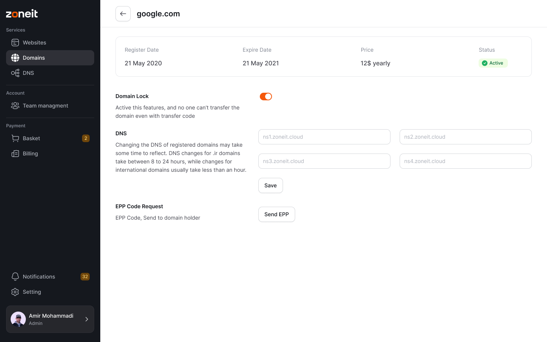547x342 pixels.
Task: Open Team managment page
Action: coord(50,106)
